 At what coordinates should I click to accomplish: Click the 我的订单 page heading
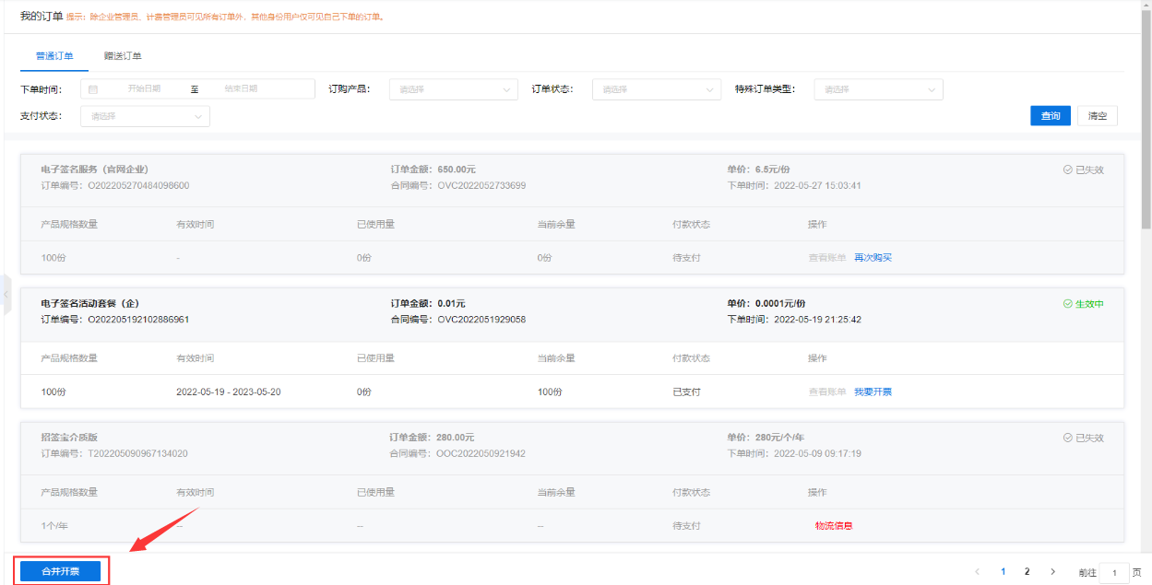(x=42, y=16)
